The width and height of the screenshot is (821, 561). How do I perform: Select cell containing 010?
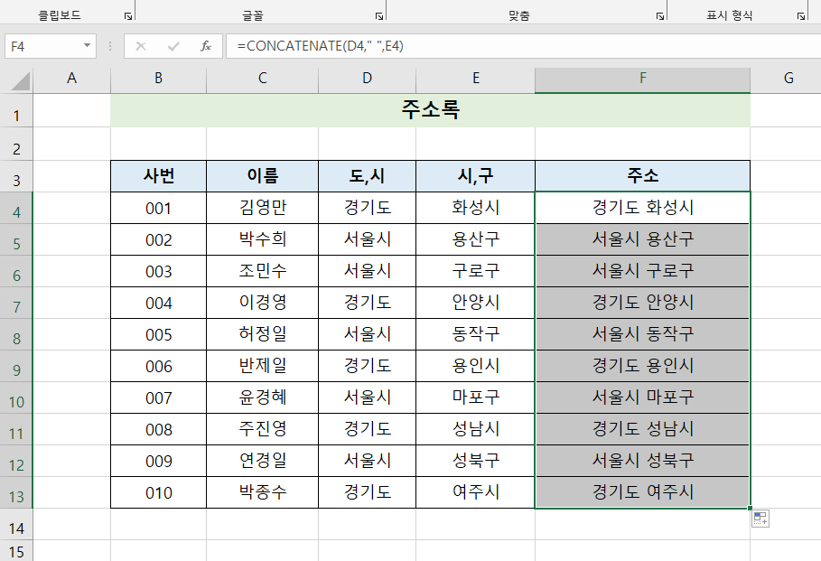(x=158, y=492)
